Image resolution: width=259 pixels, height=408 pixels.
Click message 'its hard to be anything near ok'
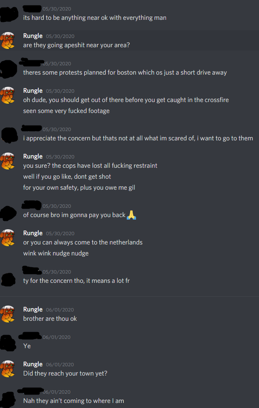(95, 18)
